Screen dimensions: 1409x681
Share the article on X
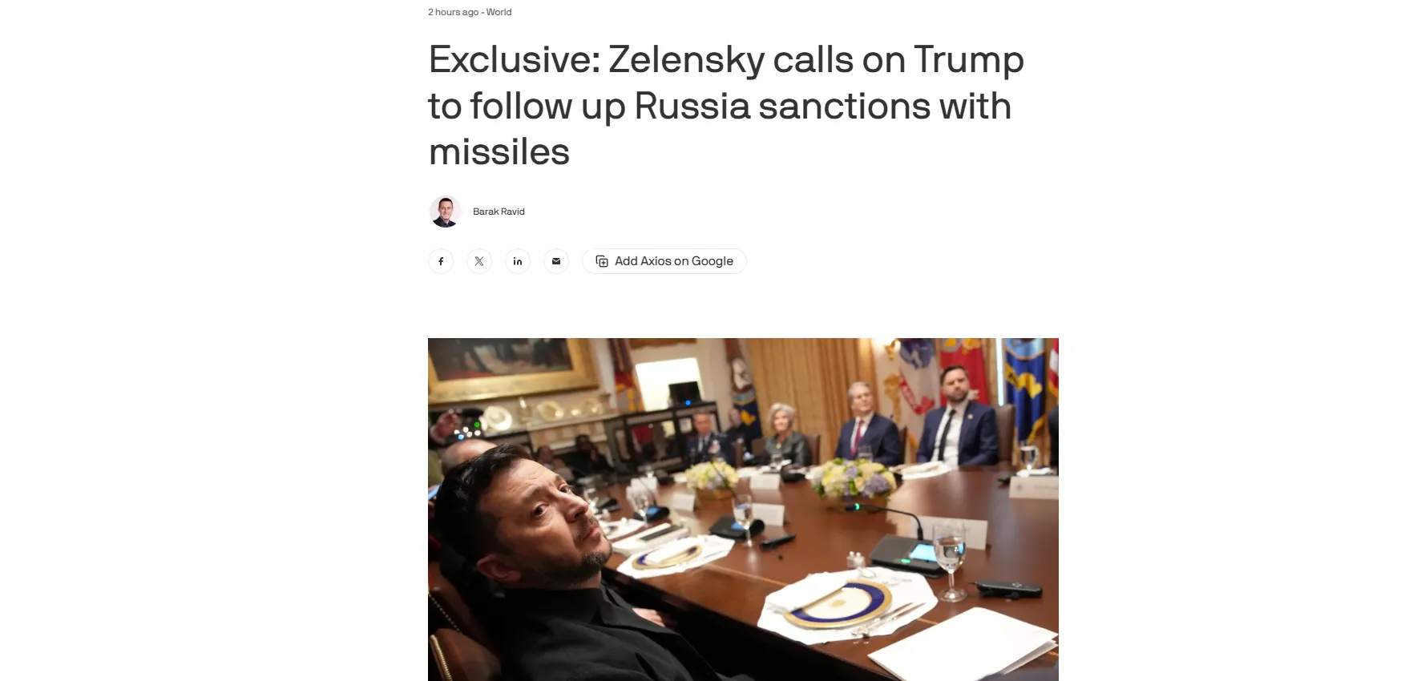[x=479, y=261]
